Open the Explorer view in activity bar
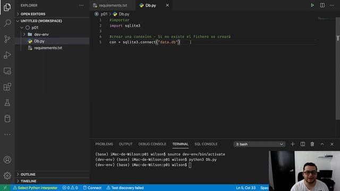The height and width of the screenshot is (191, 340). click(x=7, y=7)
